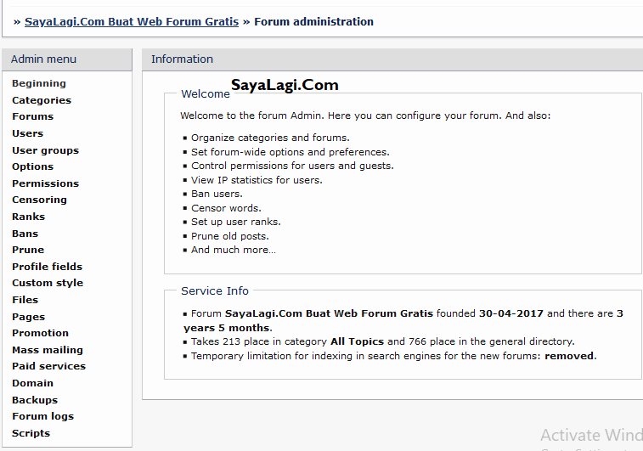Go to Categories in the admin menu
643x451 pixels.
click(42, 100)
